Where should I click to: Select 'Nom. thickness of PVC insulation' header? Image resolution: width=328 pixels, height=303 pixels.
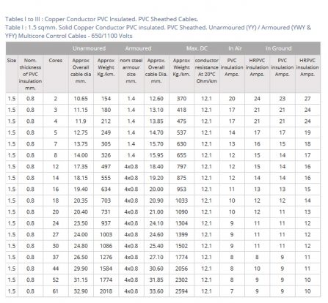pyautogui.click(x=30, y=74)
